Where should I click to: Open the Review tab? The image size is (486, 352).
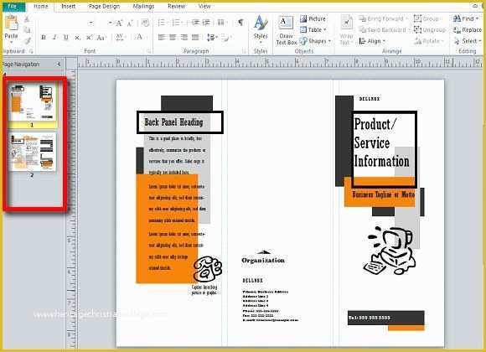[x=176, y=6]
